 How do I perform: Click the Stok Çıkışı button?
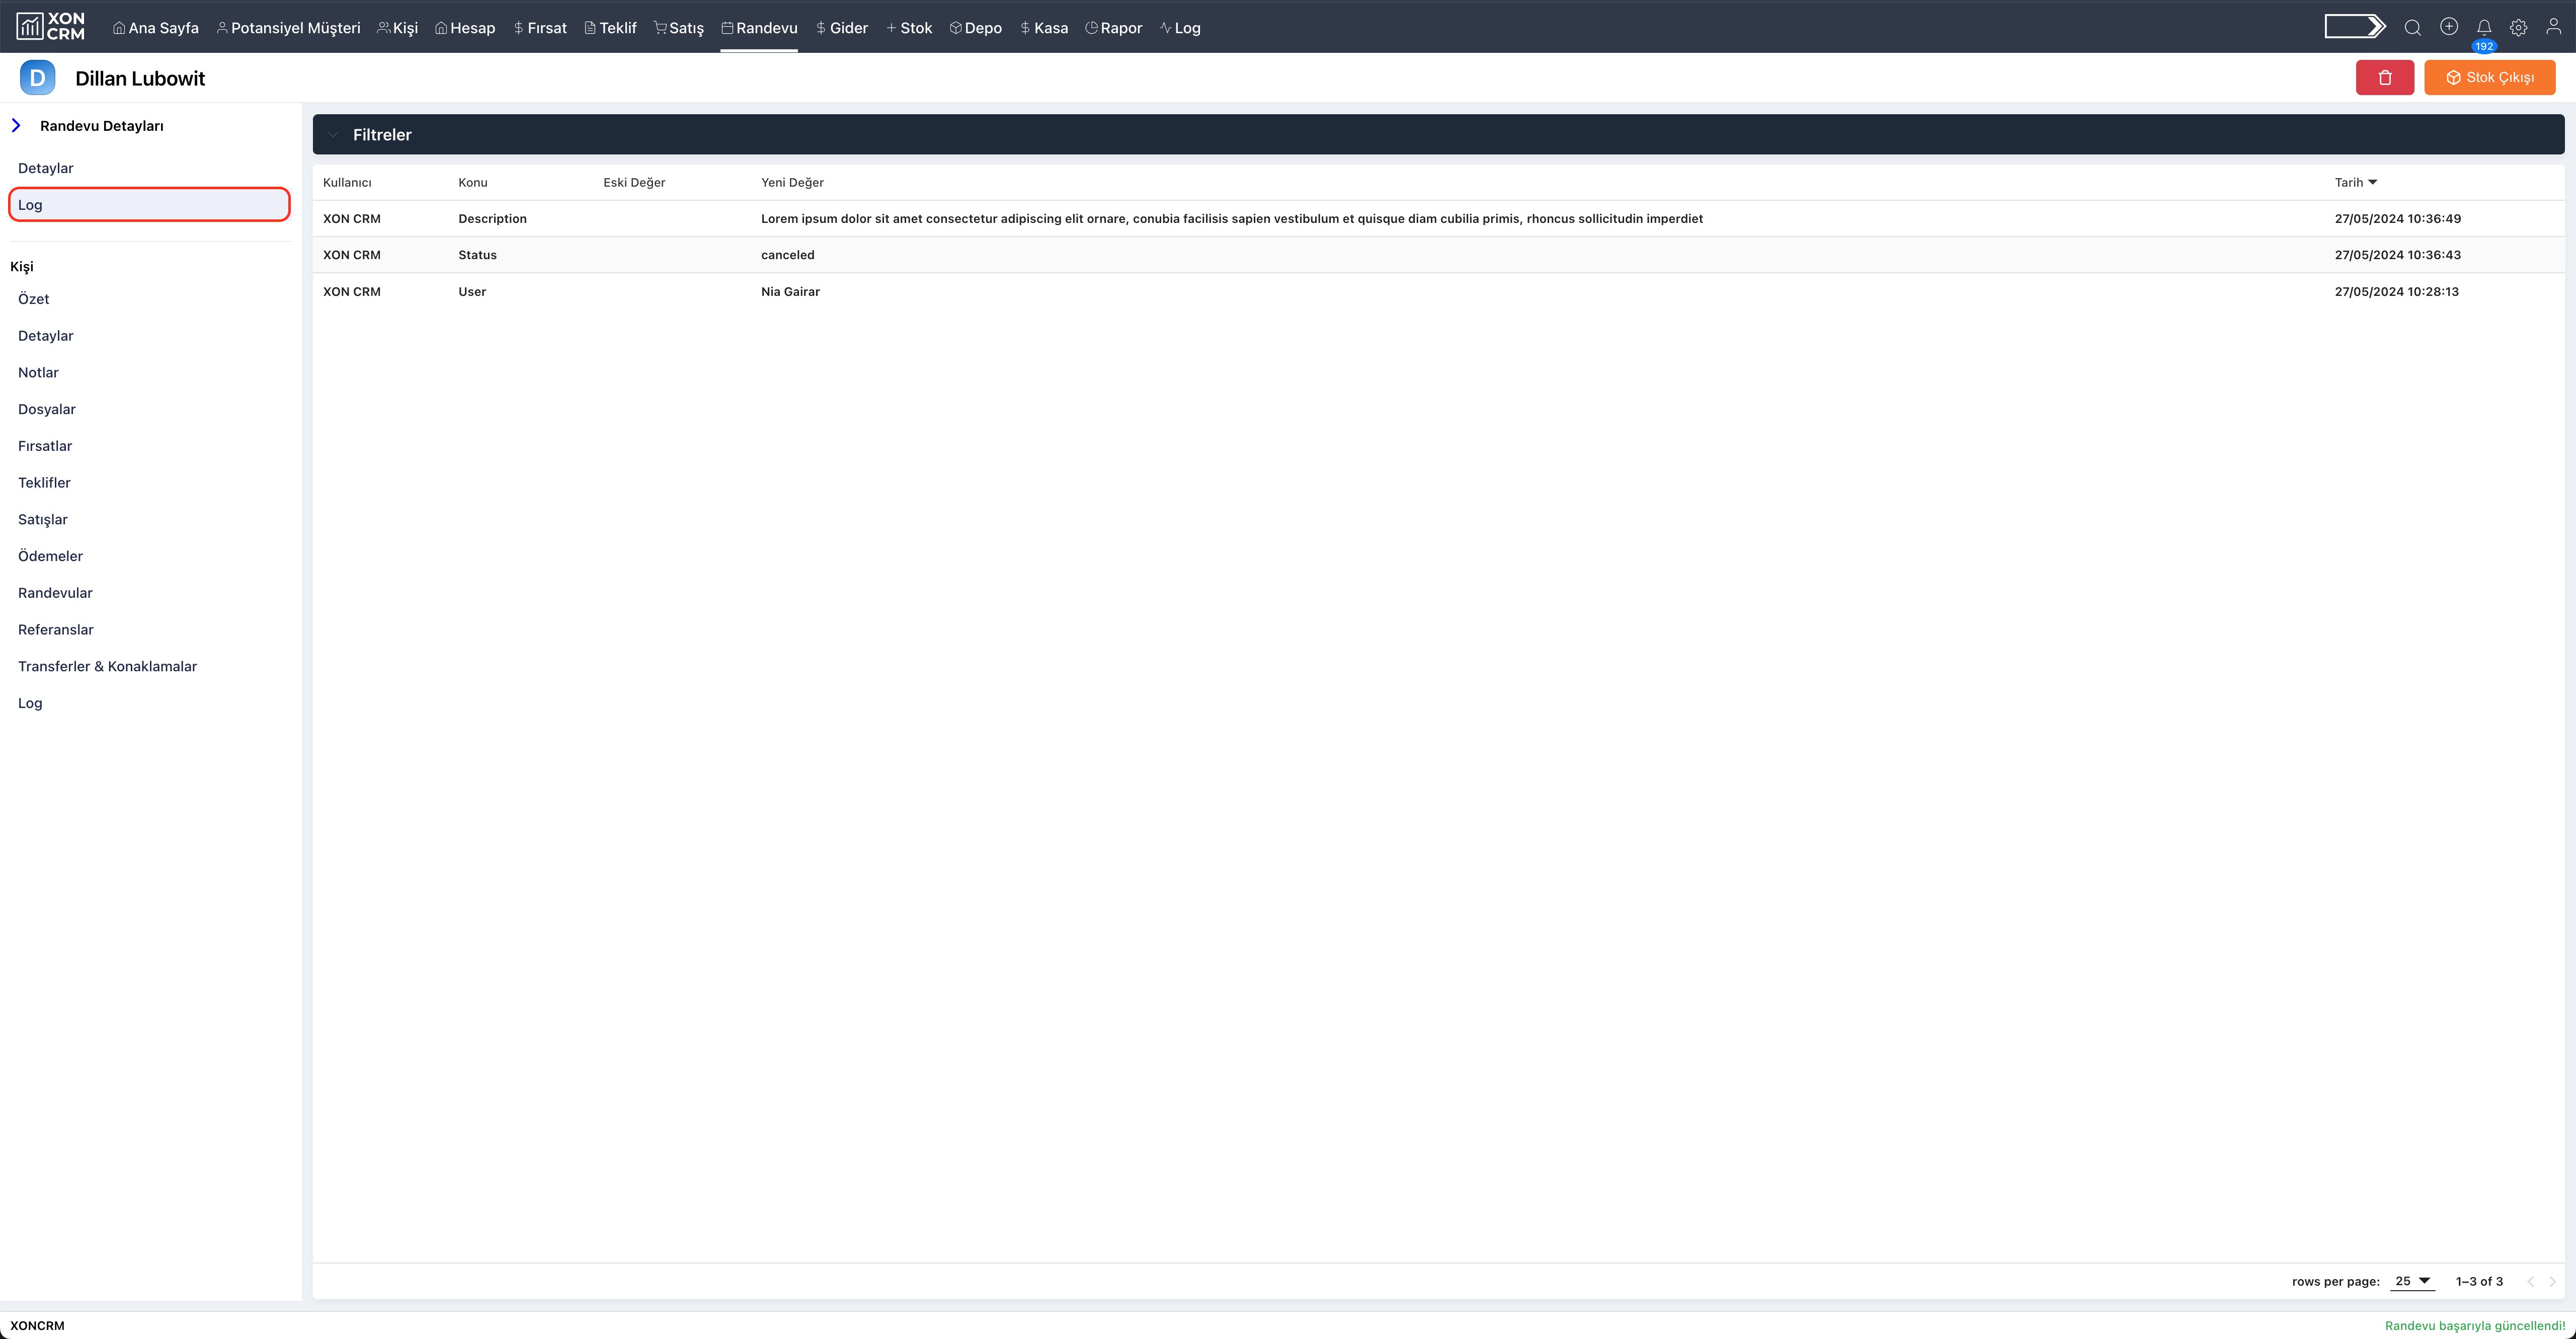point(2489,77)
